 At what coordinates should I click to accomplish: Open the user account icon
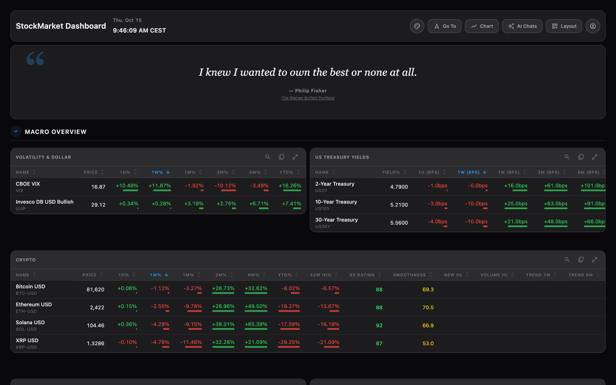593,26
